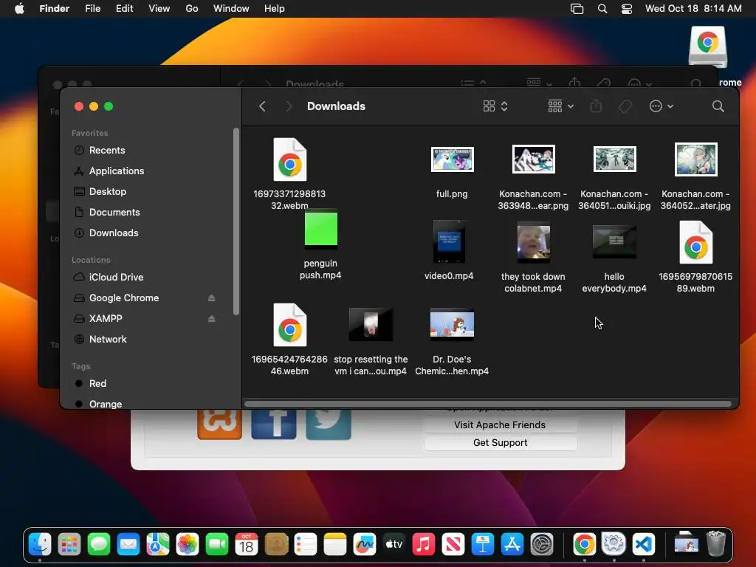Click the Google Chrome disk on desktop
Image resolution: width=756 pixels, height=567 pixels.
pos(707,47)
